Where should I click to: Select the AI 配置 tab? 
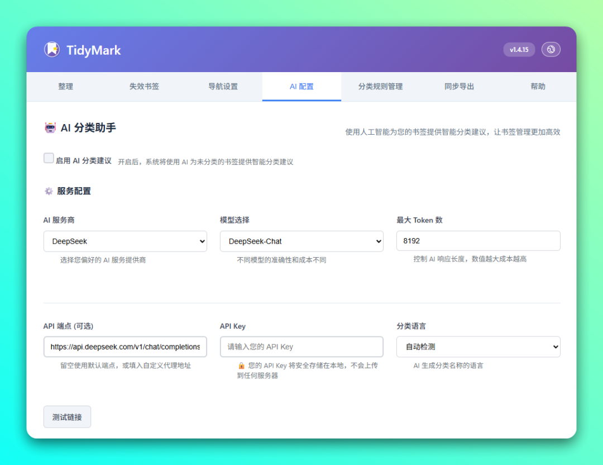pyautogui.click(x=301, y=87)
